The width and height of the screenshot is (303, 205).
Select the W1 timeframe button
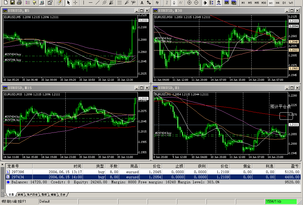click(x=291, y=3)
